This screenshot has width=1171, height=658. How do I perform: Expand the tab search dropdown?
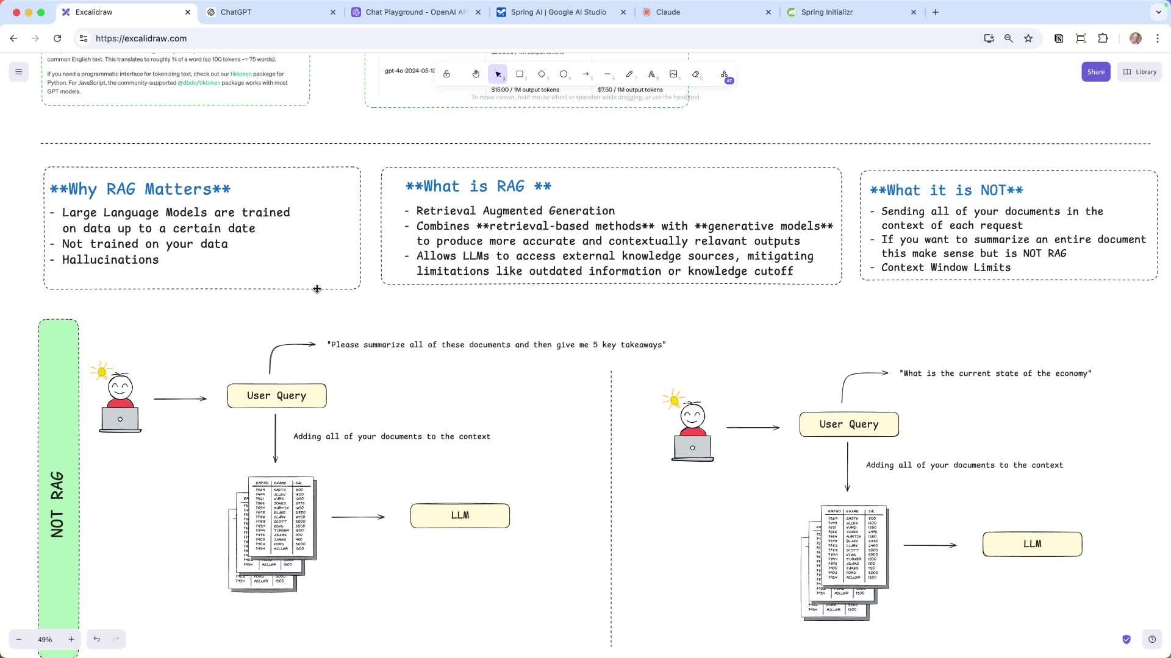click(1158, 12)
